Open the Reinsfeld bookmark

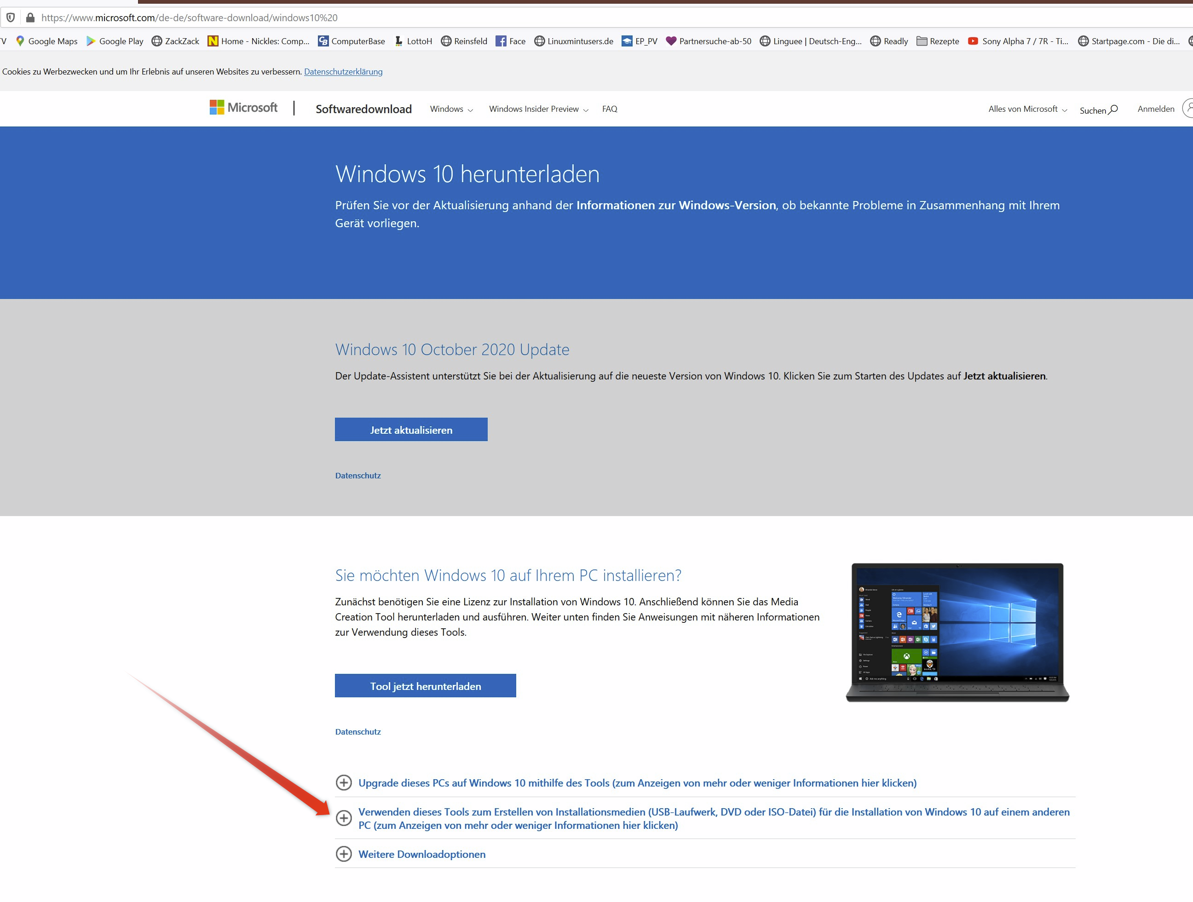(464, 41)
